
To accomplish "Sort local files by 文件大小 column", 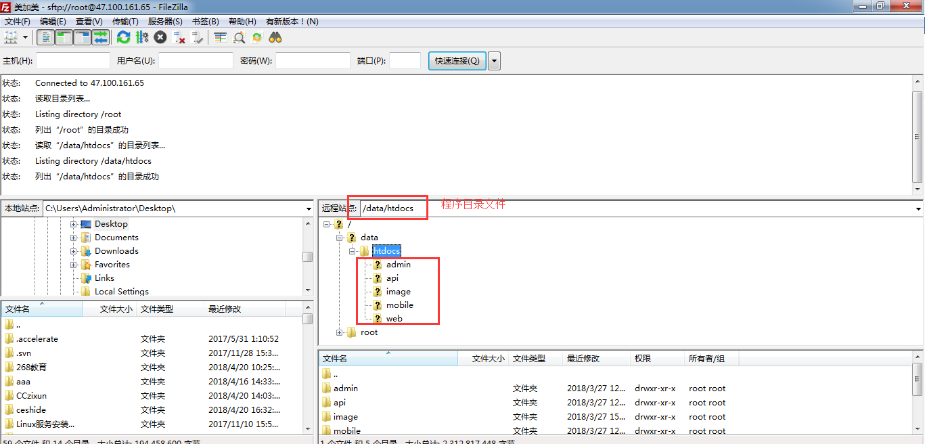I will tap(110, 309).
